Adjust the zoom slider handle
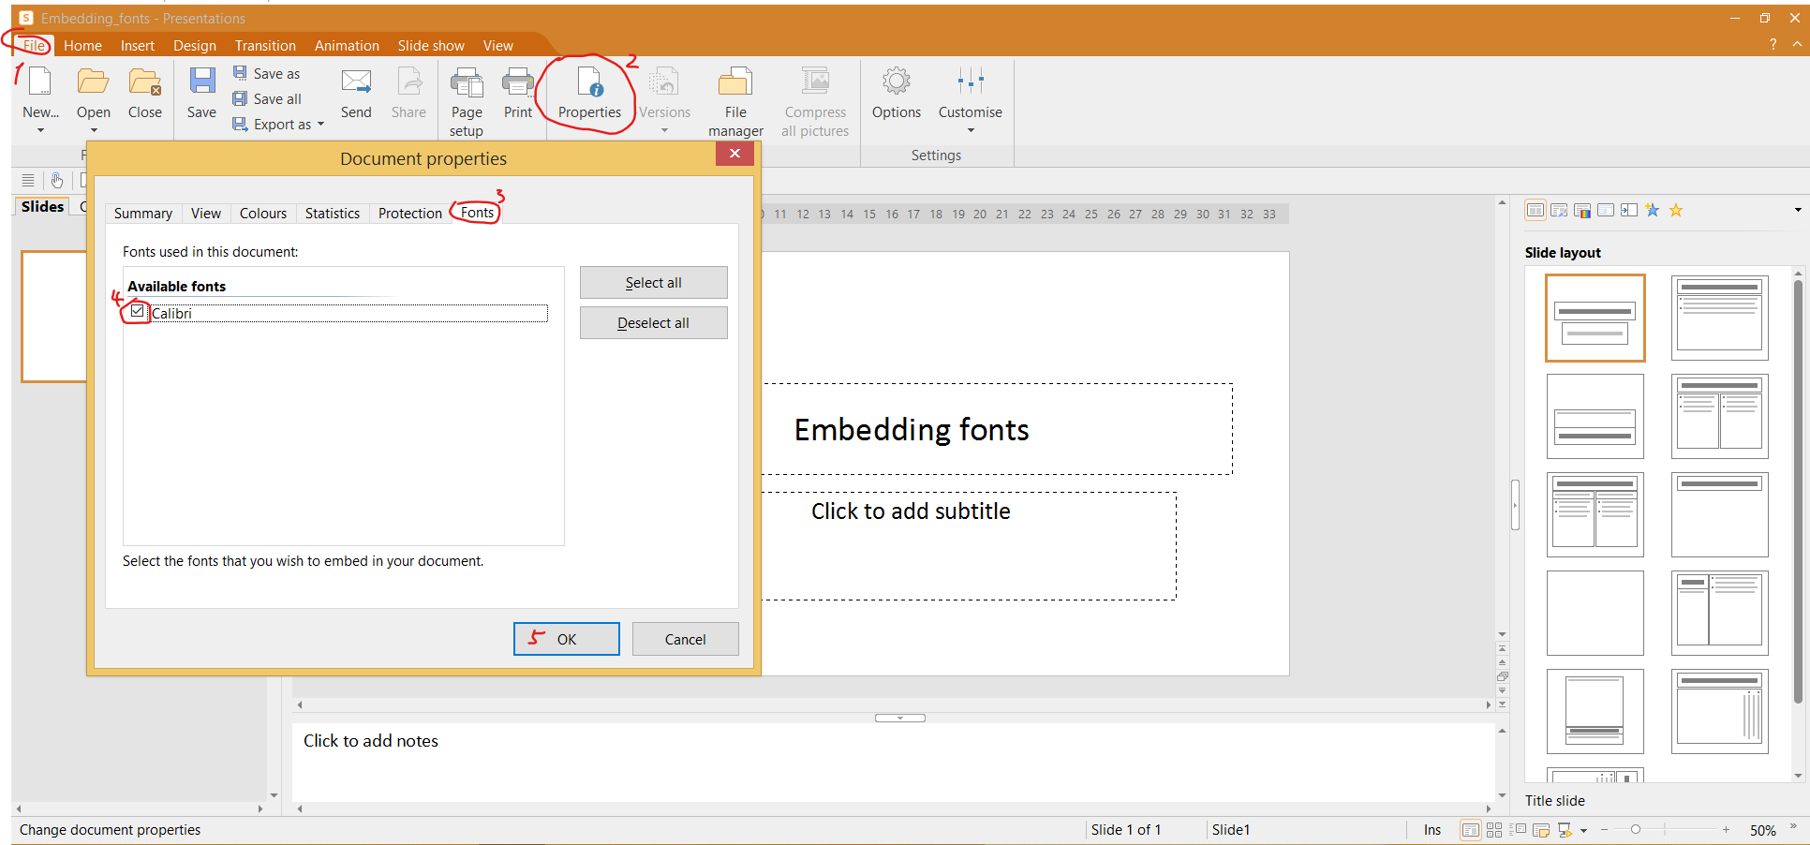Screen dimensions: 1810x845 pyautogui.click(x=1636, y=830)
